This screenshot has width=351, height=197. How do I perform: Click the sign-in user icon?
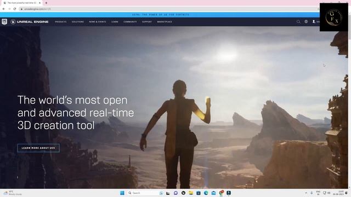tap(314, 22)
